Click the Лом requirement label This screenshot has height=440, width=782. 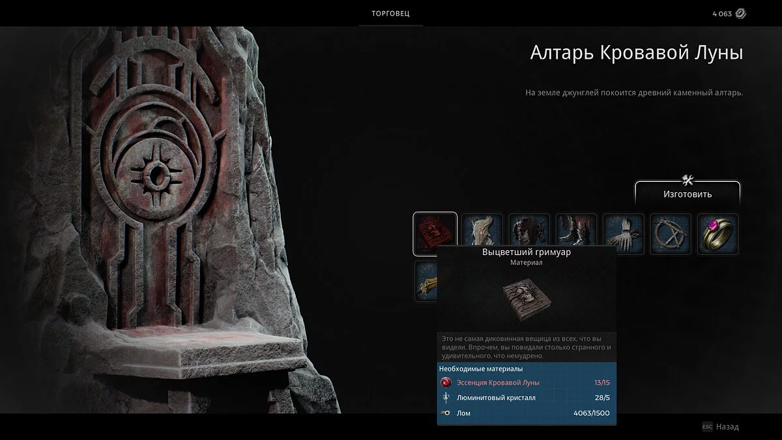click(x=463, y=413)
